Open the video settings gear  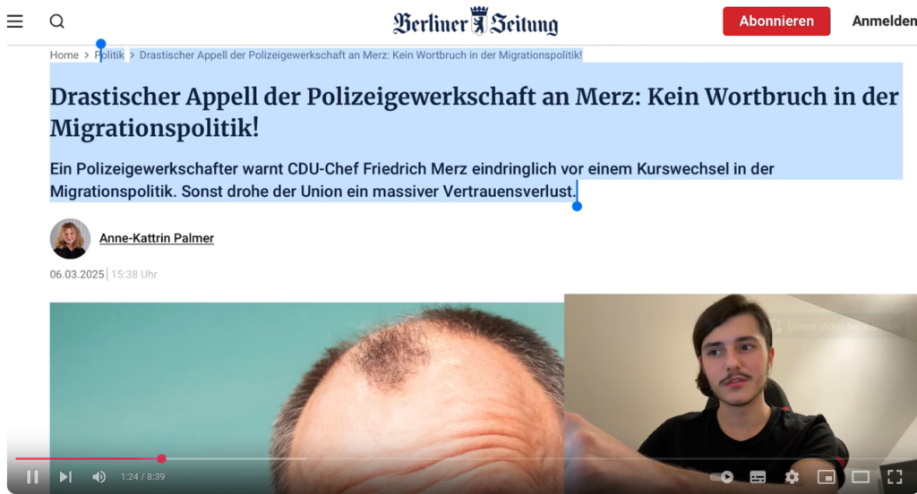(792, 477)
